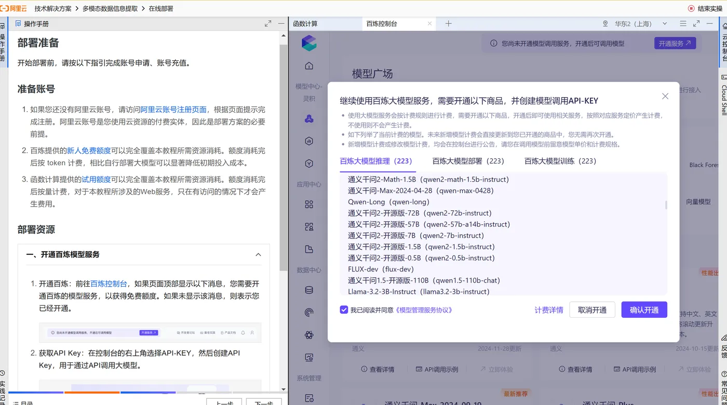Open the 云控制台 side tab
This screenshot has width=727, height=405.
724,43
